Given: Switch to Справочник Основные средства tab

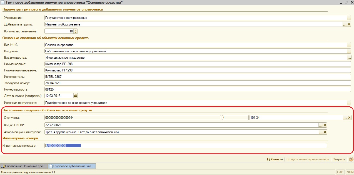Looking at the screenshot, I should [x=24, y=166].
